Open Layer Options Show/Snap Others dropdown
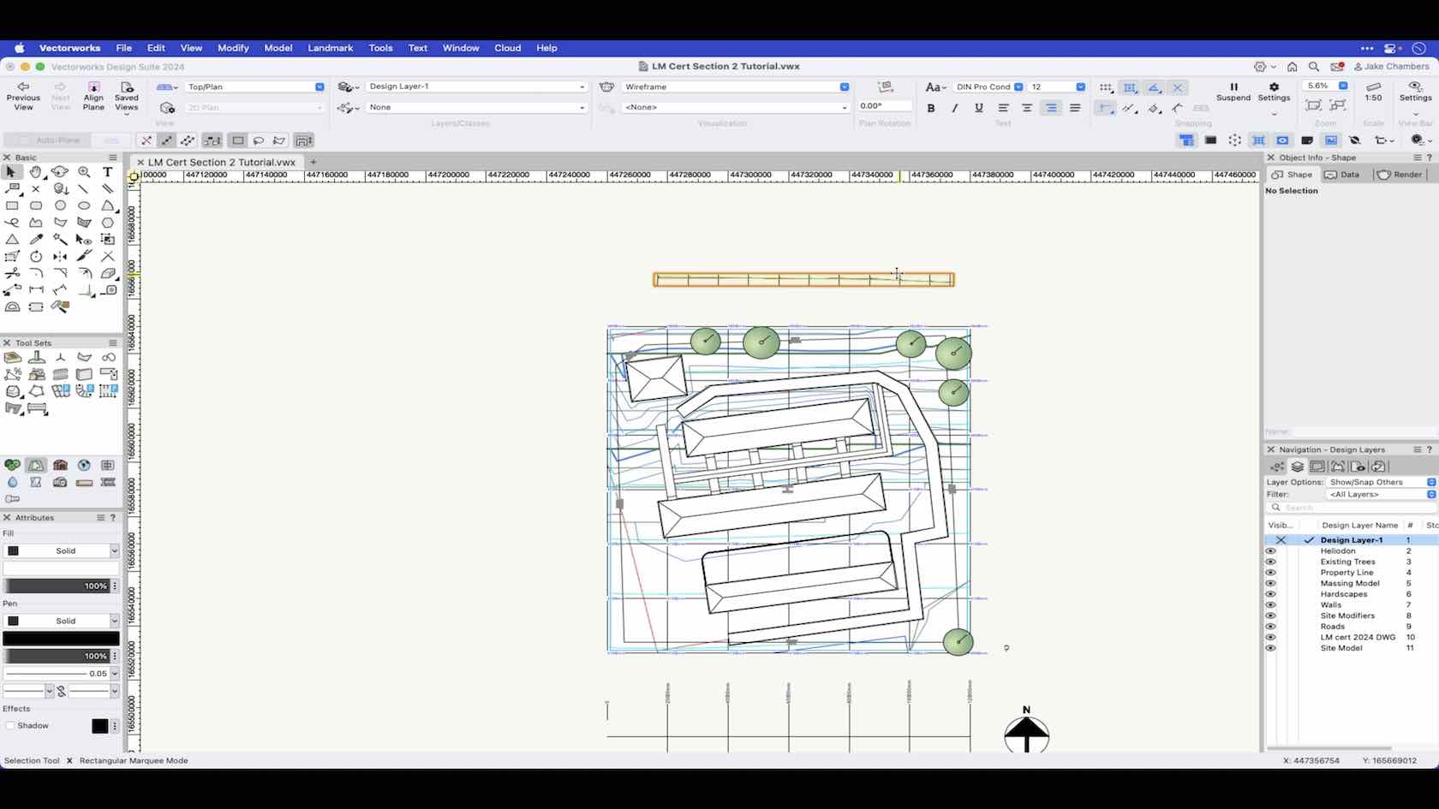The image size is (1439, 809). pyautogui.click(x=1381, y=482)
